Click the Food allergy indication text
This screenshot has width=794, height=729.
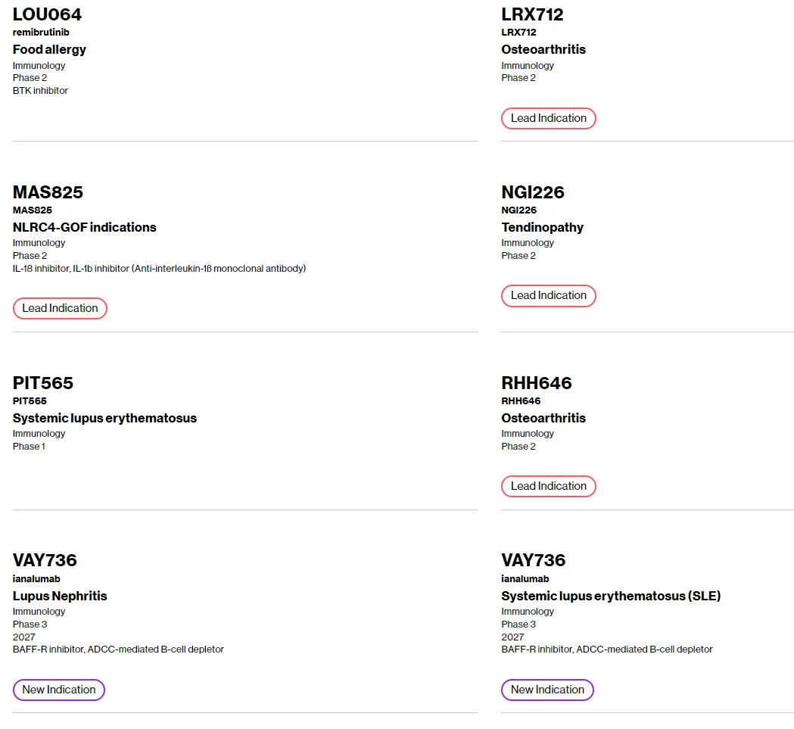[x=49, y=49]
